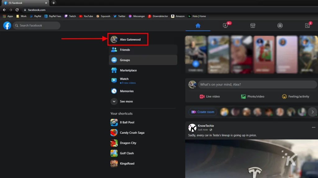Screen dimensions: 318x178
Task: Open Memories in the left sidebar
Action: [x=143, y=91]
